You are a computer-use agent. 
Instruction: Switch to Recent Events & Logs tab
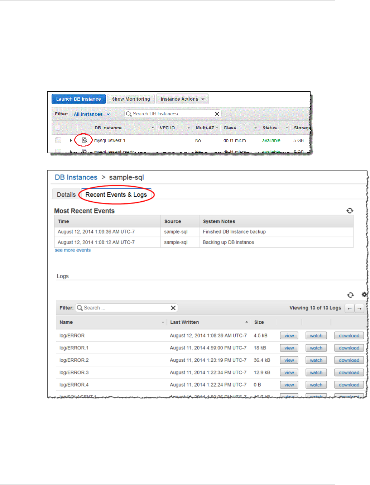pyautogui.click(x=116, y=195)
